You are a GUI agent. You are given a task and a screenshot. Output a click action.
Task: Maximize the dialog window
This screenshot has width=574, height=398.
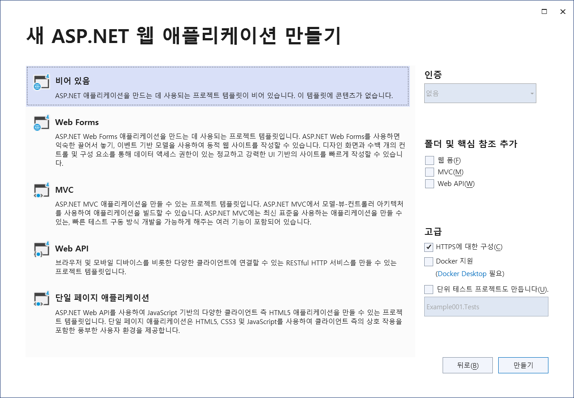click(x=544, y=12)
